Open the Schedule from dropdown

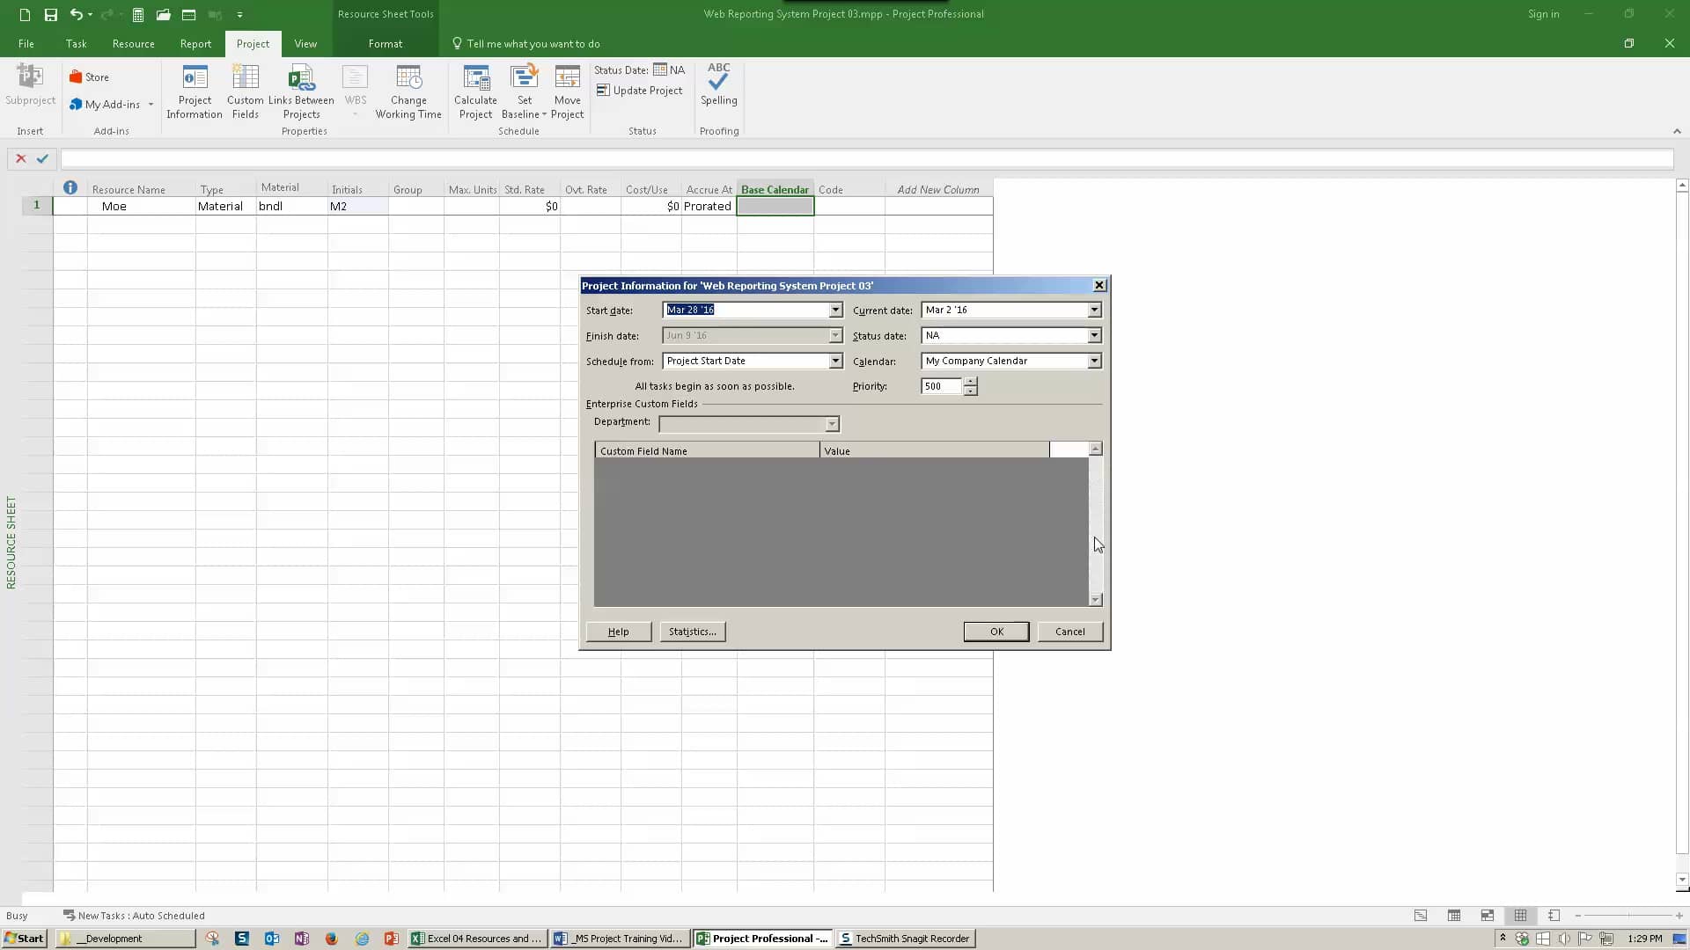pyautogui.click(x=834, y=361)
